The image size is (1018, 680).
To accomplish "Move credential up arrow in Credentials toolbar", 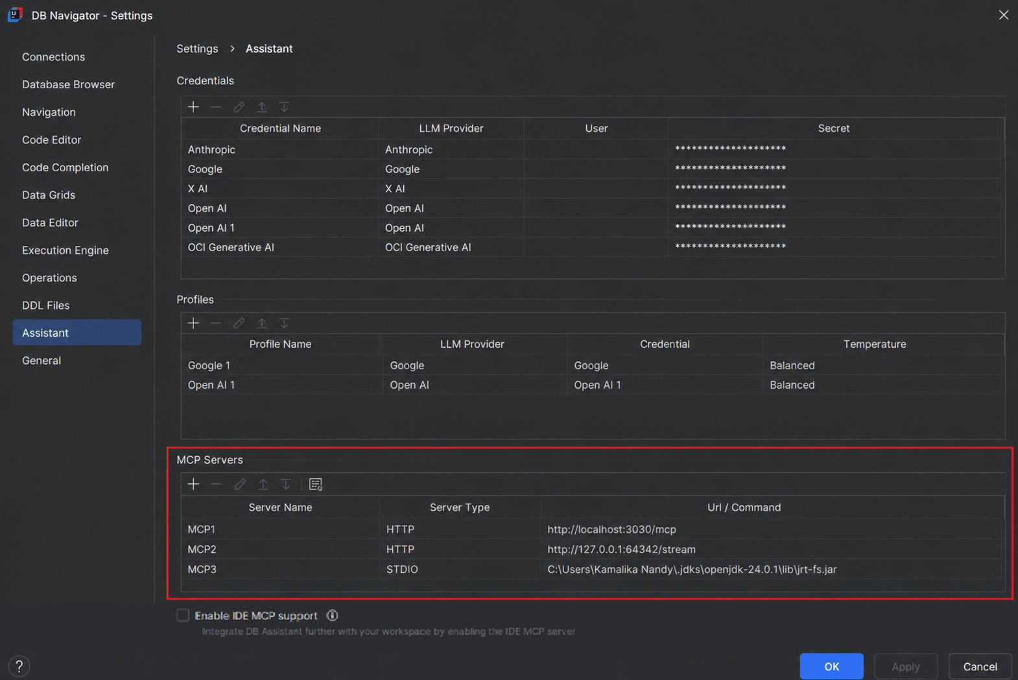I will pyautogui.click(x=261, y=106).
